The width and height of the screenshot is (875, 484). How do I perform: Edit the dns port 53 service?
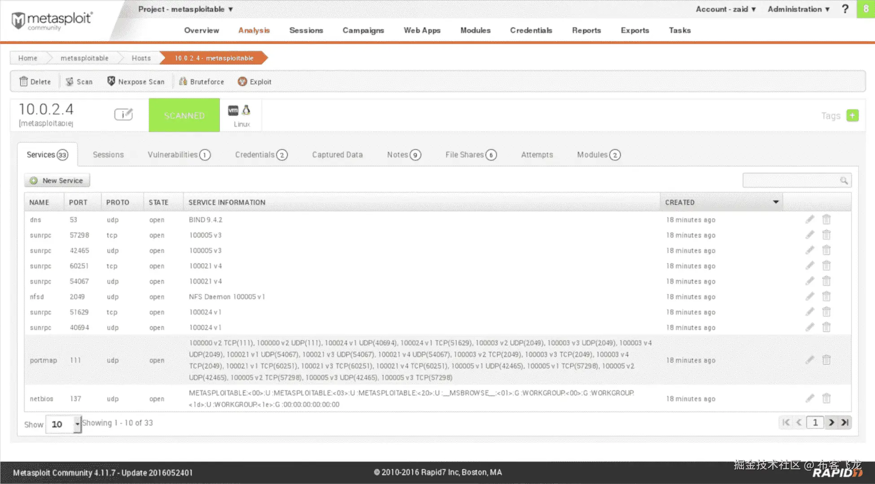pos(809,219)
